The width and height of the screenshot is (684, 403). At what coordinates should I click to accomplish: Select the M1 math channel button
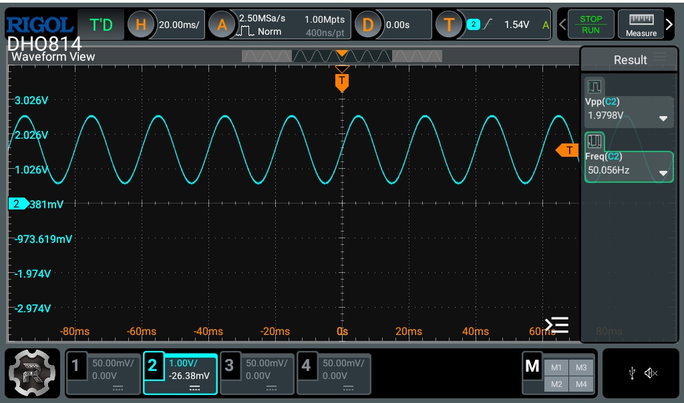[556, 368]
